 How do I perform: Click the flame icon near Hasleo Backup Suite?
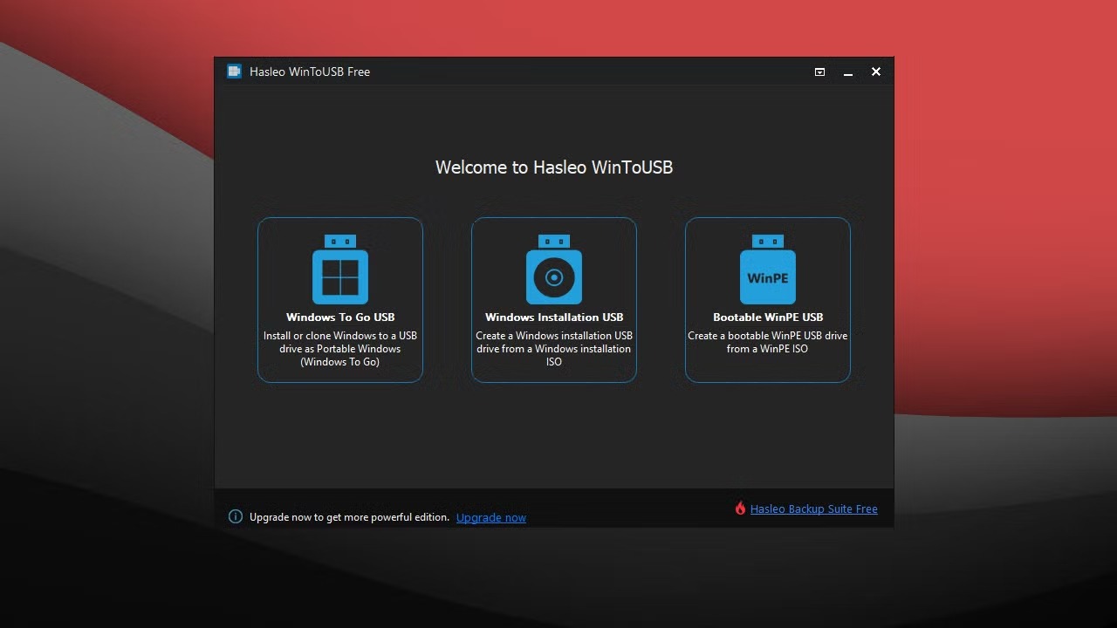pos(740,508)
